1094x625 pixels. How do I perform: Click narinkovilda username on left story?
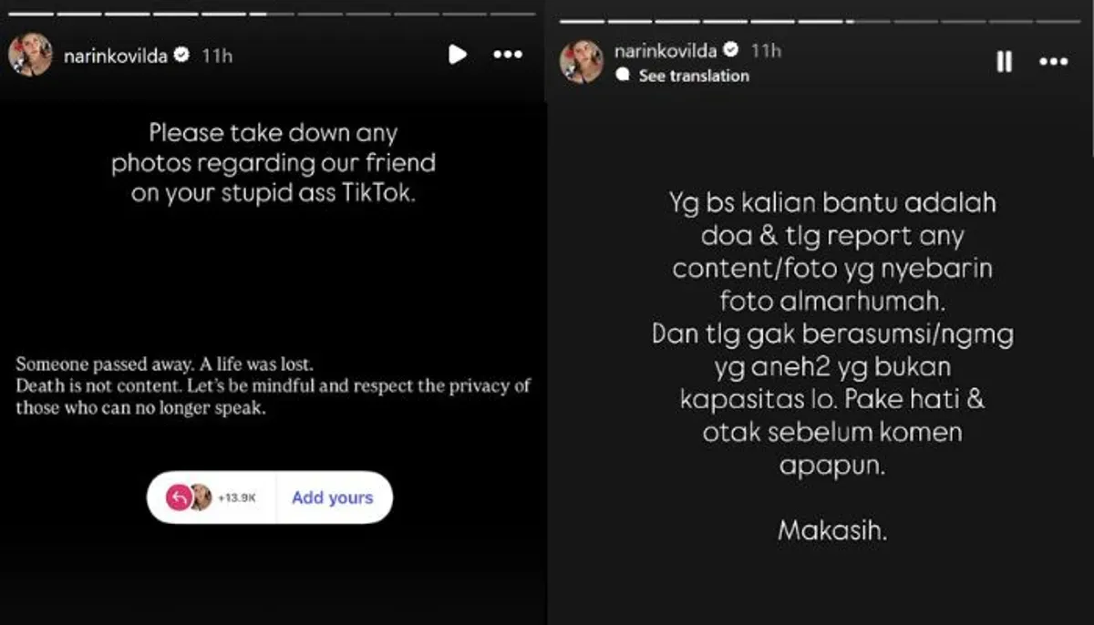click(116, 56)
